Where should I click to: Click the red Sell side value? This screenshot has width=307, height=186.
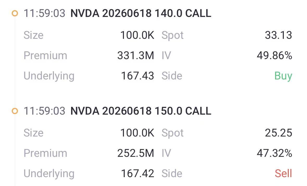point(283,173)
